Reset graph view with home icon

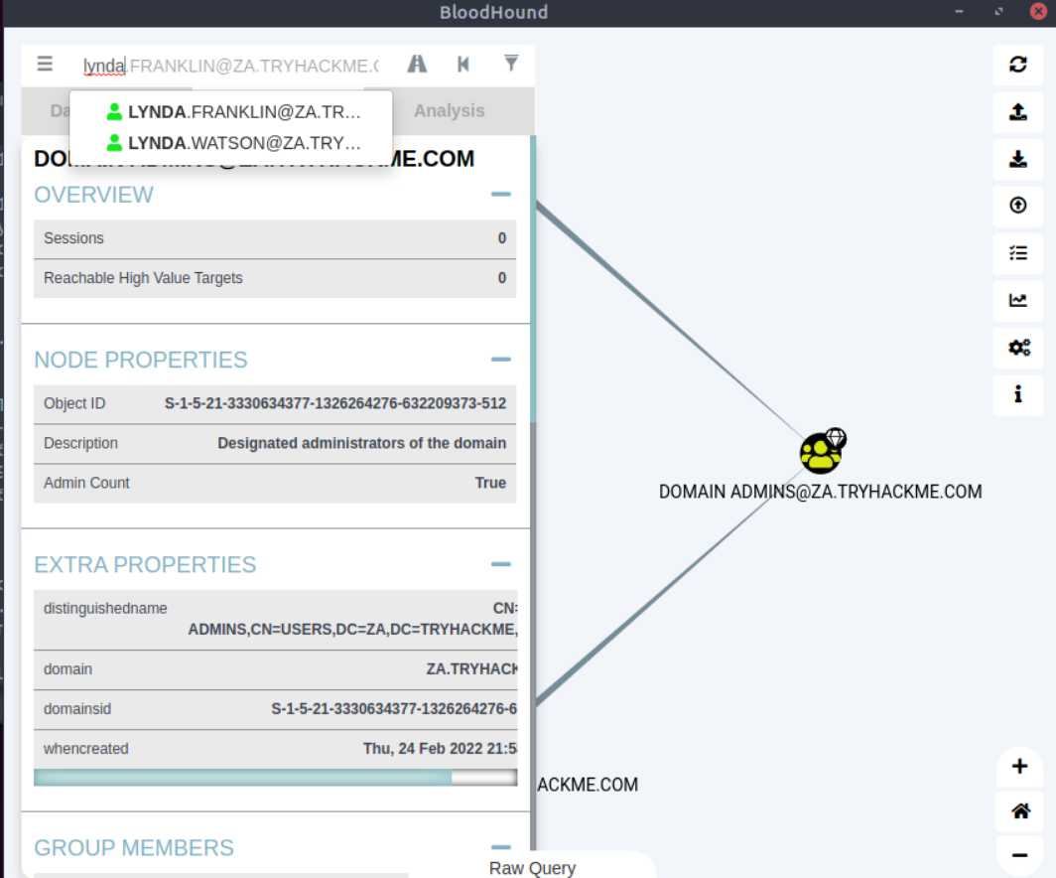1019,810
